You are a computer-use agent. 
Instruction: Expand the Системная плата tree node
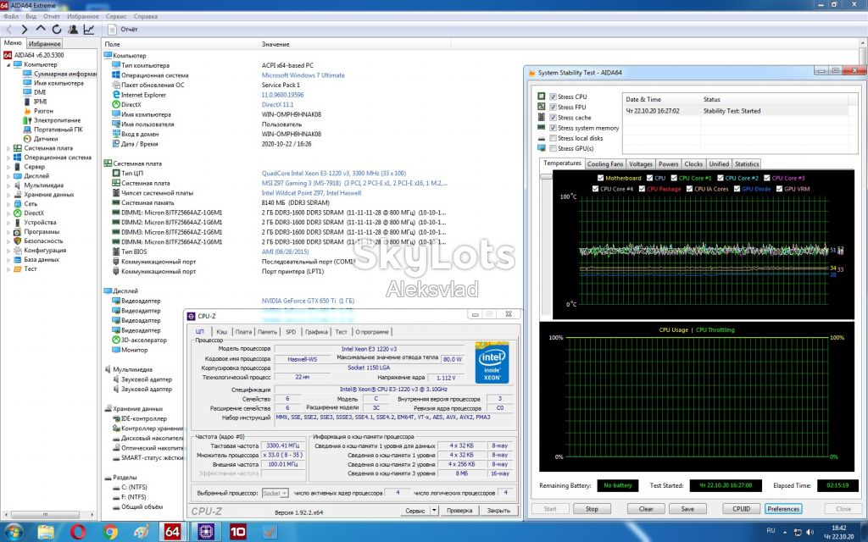tap(8, 148)
